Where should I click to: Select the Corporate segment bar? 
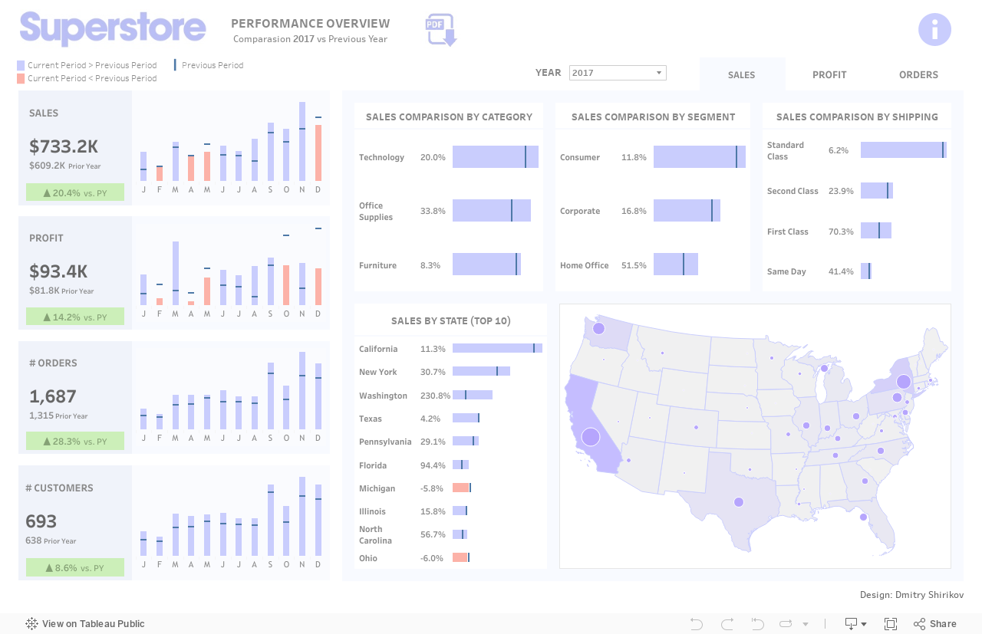tap(687, 211)
